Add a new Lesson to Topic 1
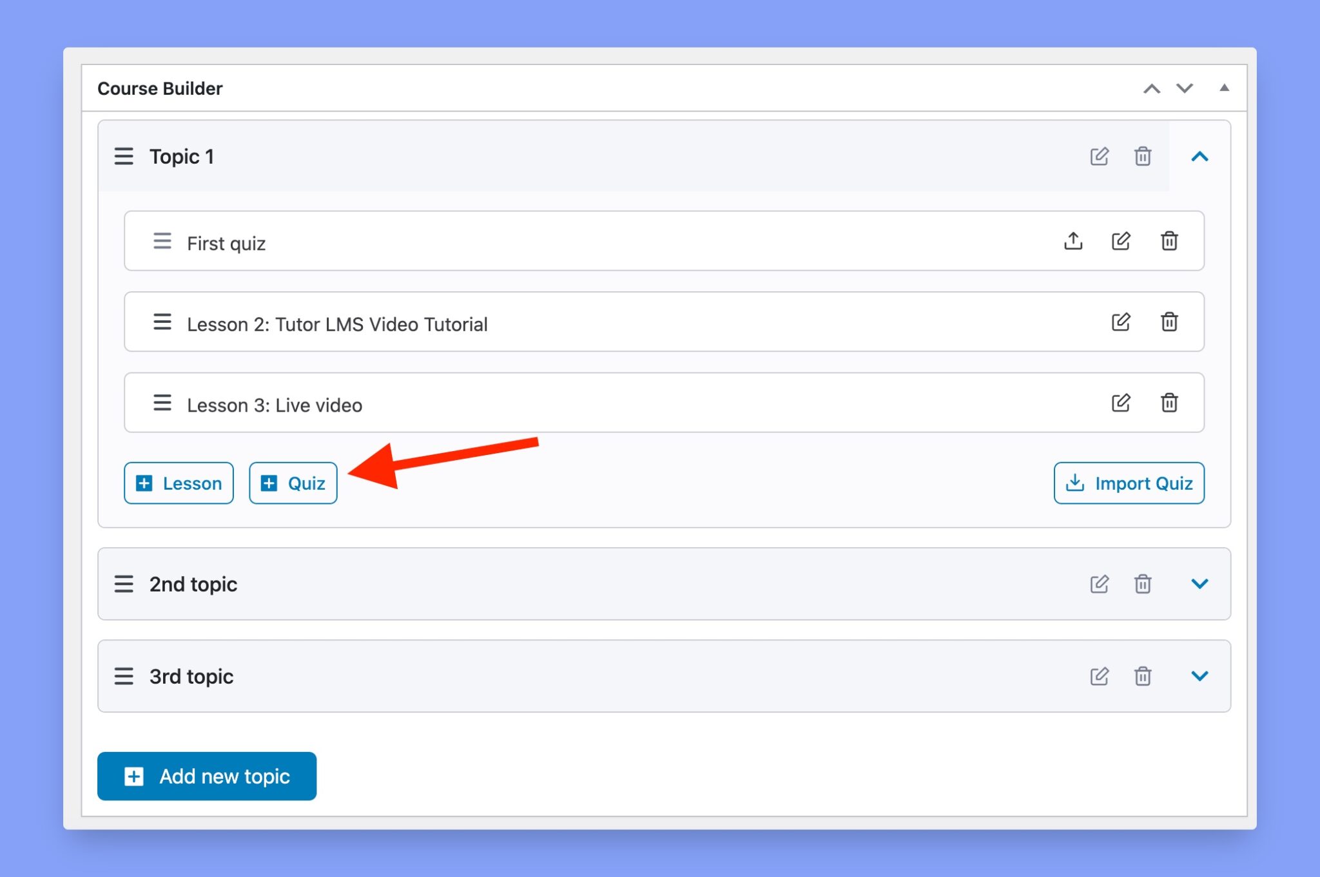 click(179, 483)
